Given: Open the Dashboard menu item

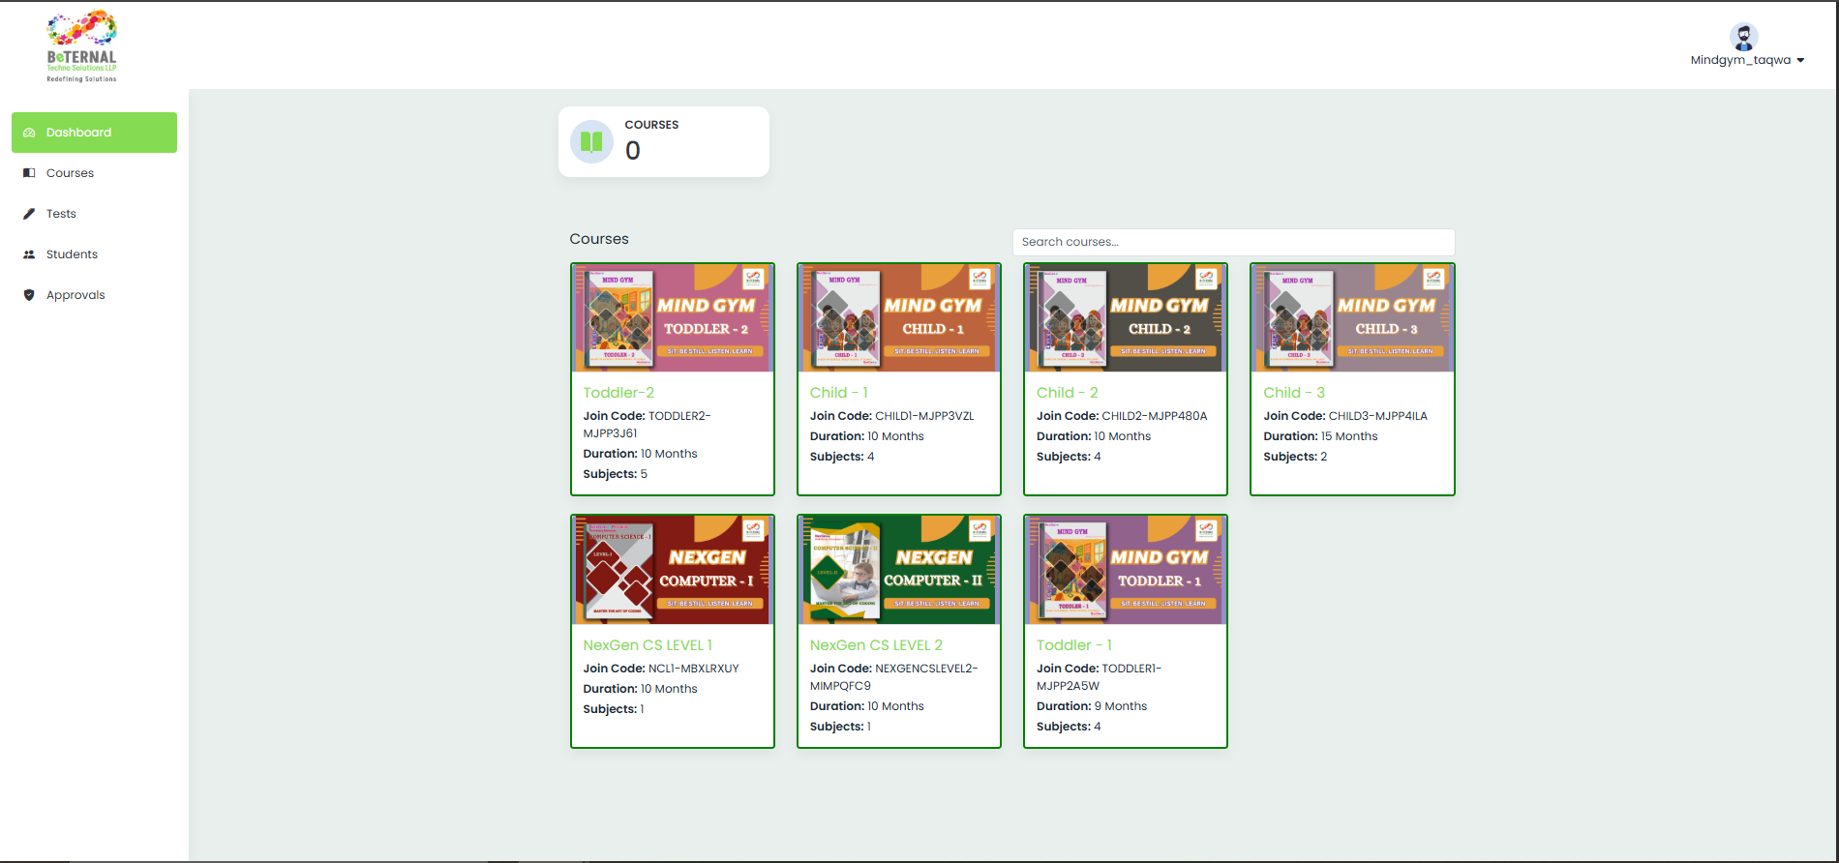Looking at the screenshot, I should tap(94, 133).
